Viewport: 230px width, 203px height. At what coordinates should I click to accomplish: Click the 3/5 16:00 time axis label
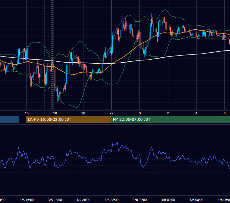pos(27,200)
